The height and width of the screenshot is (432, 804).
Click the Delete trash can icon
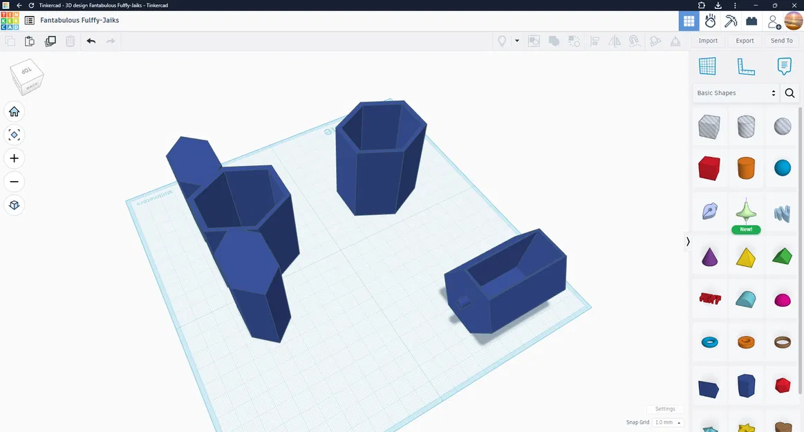[71, 41]
